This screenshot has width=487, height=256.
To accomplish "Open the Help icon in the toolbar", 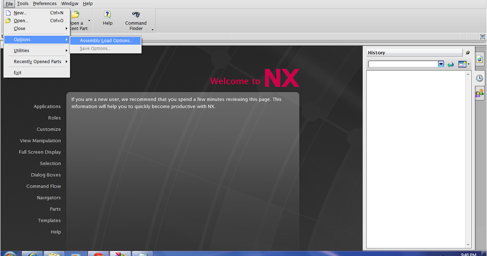I will [107, 18].
